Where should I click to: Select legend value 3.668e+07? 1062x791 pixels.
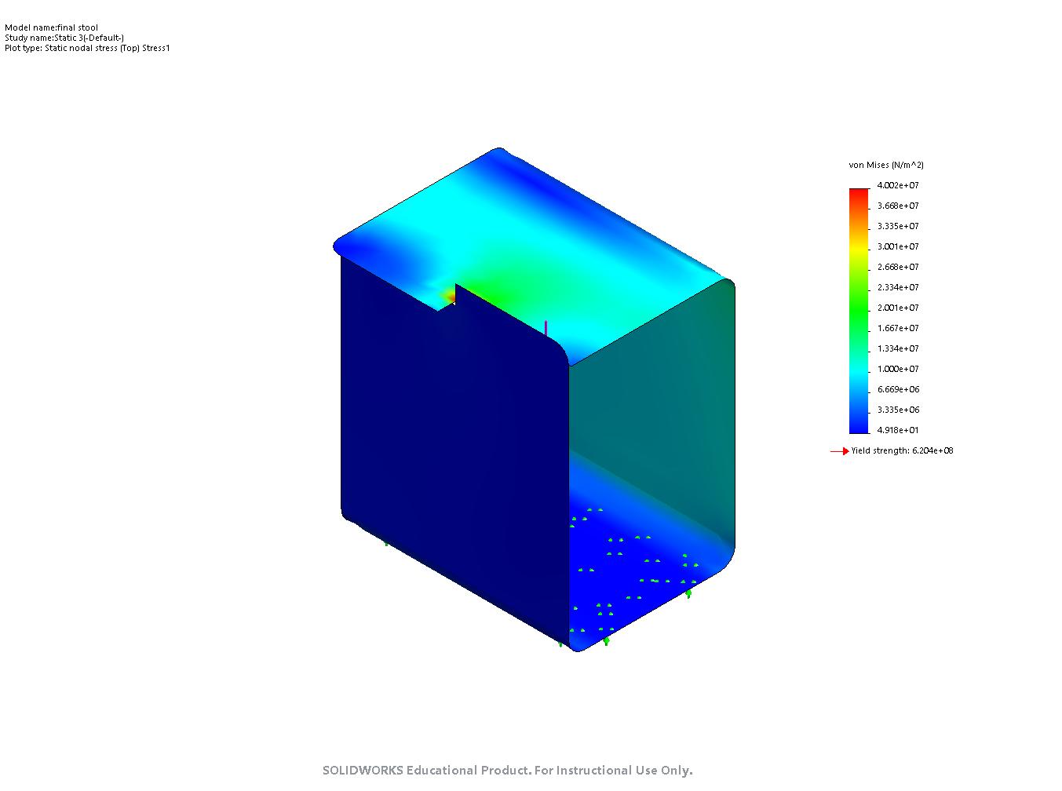click(898, 206)
